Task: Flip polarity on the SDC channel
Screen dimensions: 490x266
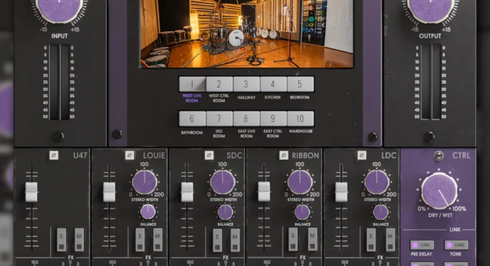Action: tap(209, 156)
